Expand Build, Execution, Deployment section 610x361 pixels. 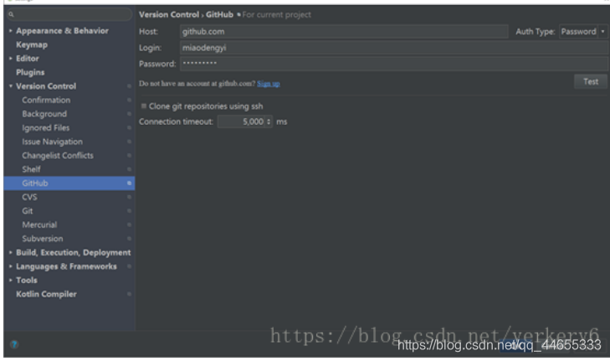[x=11, y=252]
